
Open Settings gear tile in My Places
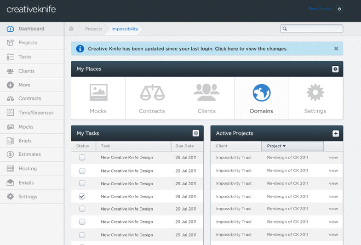click(x=315, y=98)
